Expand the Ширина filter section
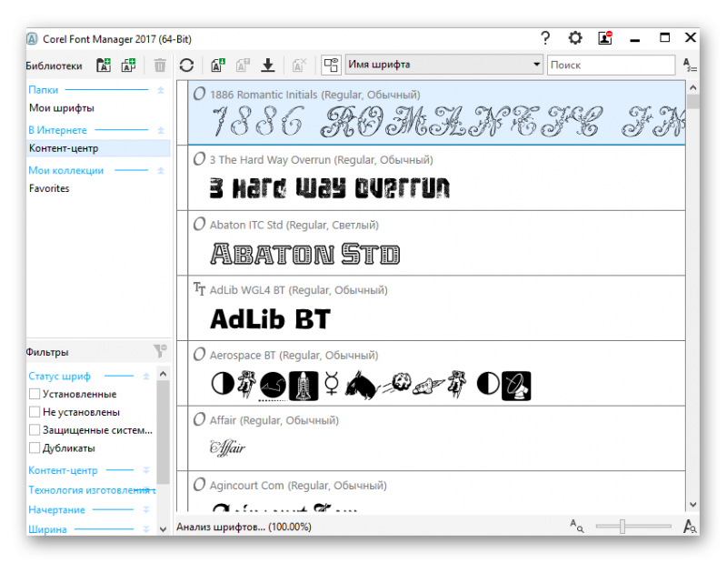727x563 pixels. pos(146,528)
